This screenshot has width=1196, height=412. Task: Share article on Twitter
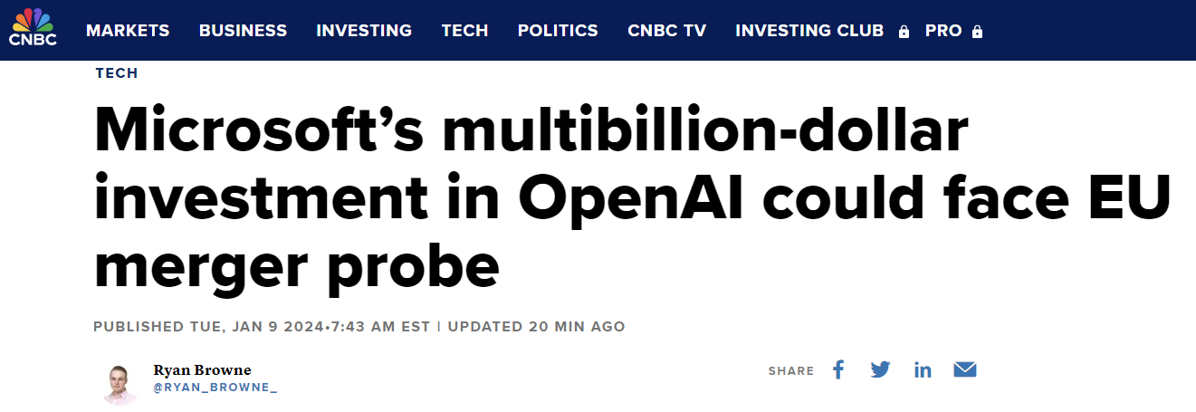pos(880,369)
